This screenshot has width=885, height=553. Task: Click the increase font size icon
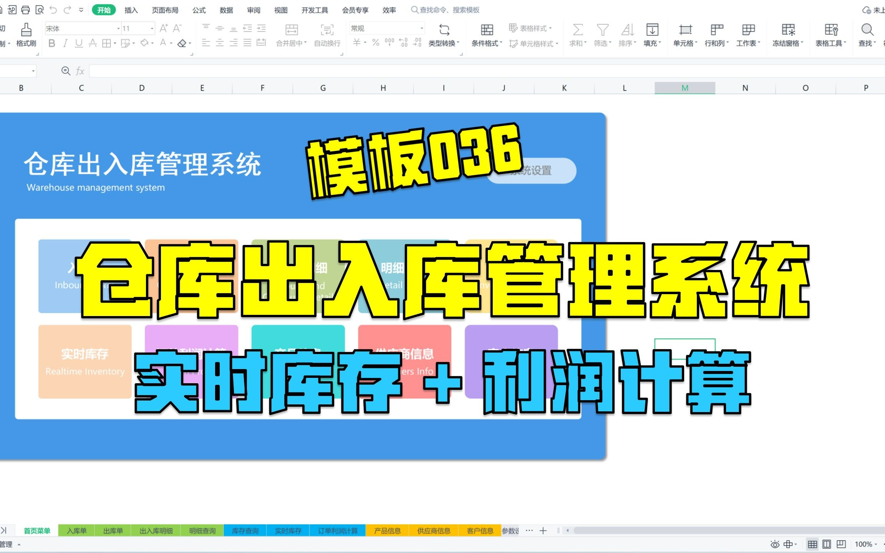(164, 28)
